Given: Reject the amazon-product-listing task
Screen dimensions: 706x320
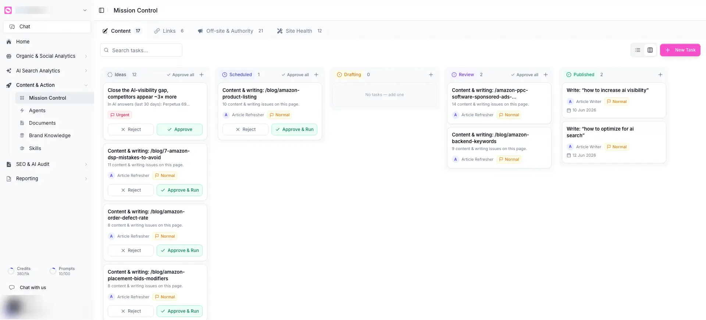Looking at the screenshot, I should coord(245,129).
